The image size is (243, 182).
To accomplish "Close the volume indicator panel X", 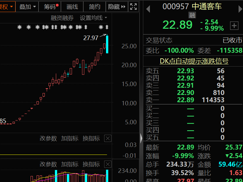I will pyautogui.click(x=108, y=164).
